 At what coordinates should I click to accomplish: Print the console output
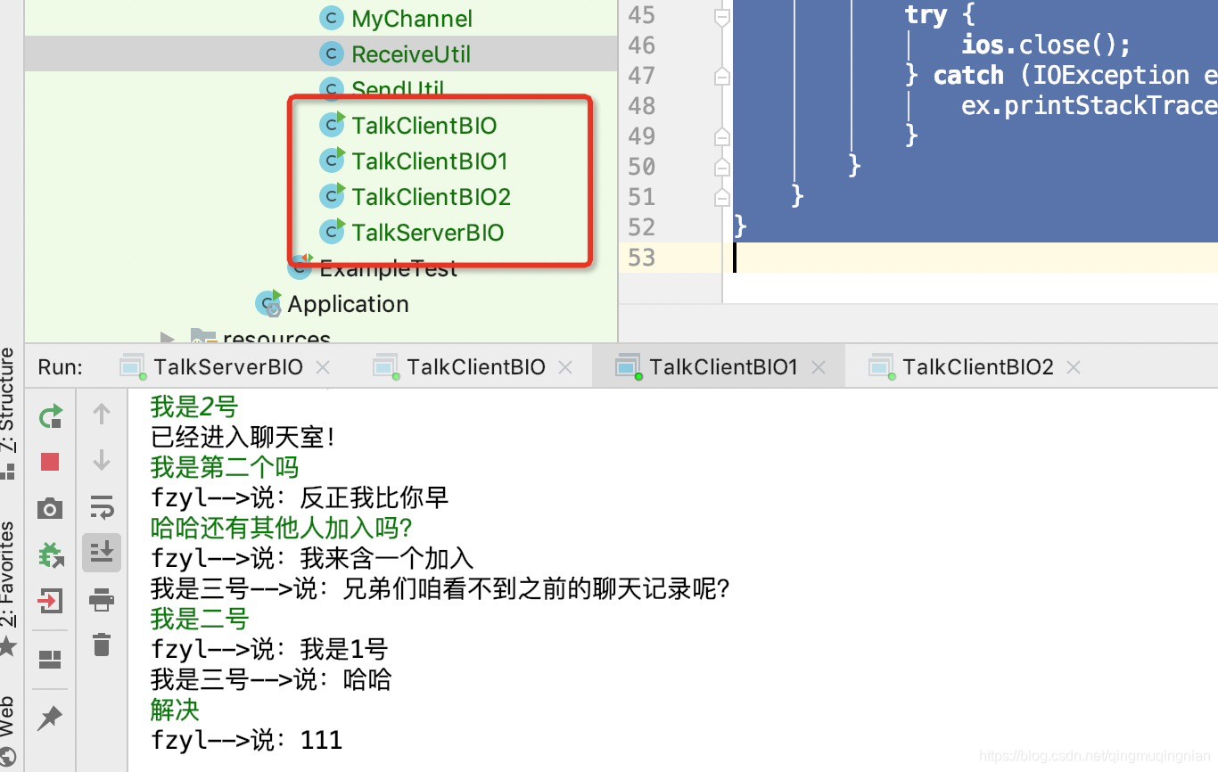[102, 599]
